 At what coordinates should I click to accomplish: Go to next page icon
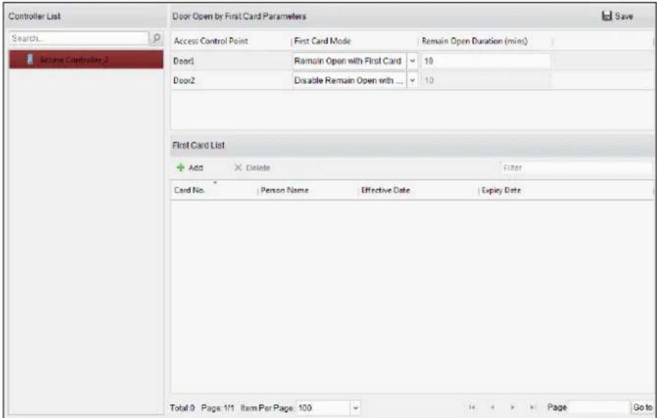pos(512,407)
